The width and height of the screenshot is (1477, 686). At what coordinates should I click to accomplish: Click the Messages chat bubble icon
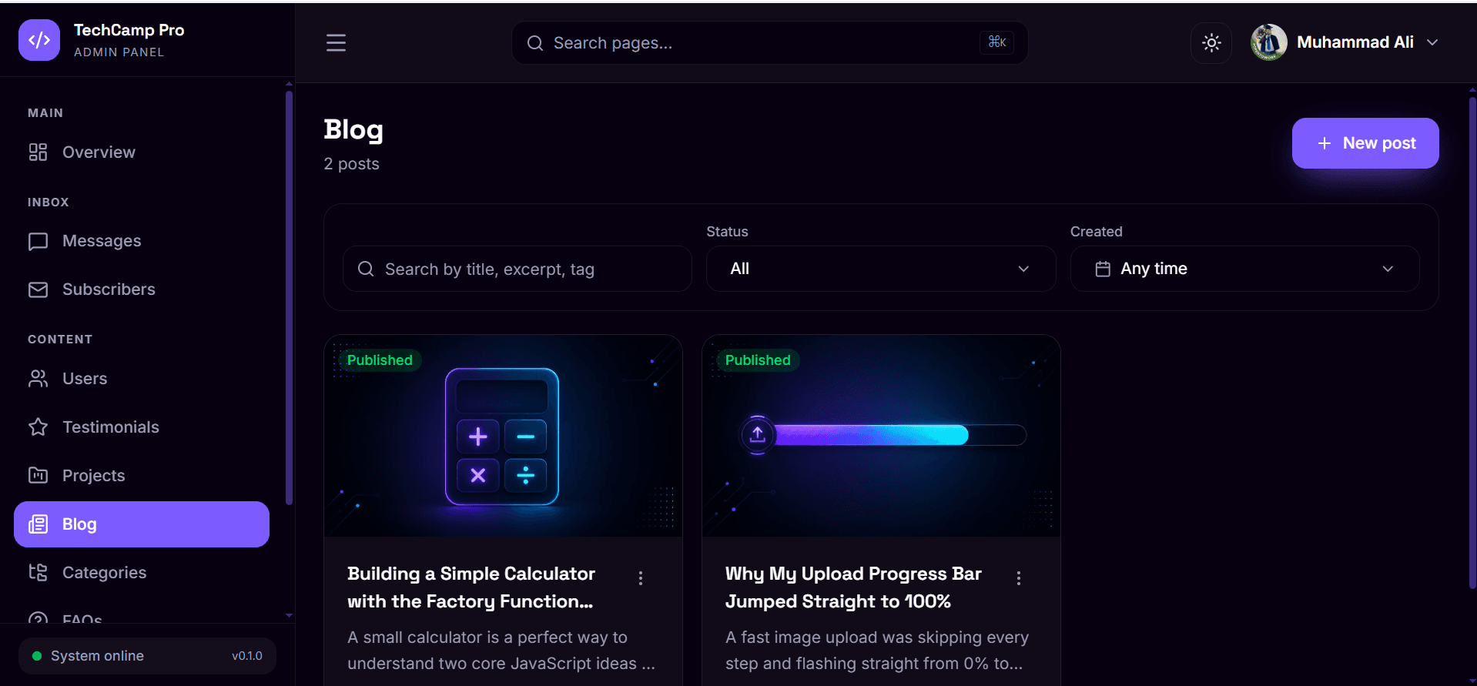pos(38,242)
